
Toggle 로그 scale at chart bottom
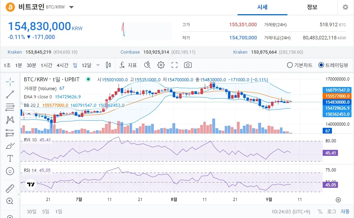(x=332, y=212)
